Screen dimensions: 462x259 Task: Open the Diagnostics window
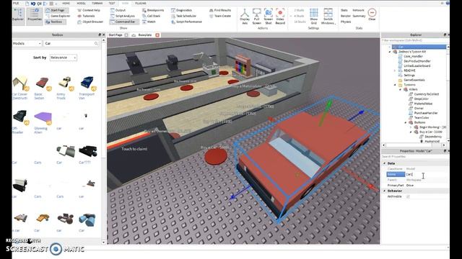(x=181, y=10)
